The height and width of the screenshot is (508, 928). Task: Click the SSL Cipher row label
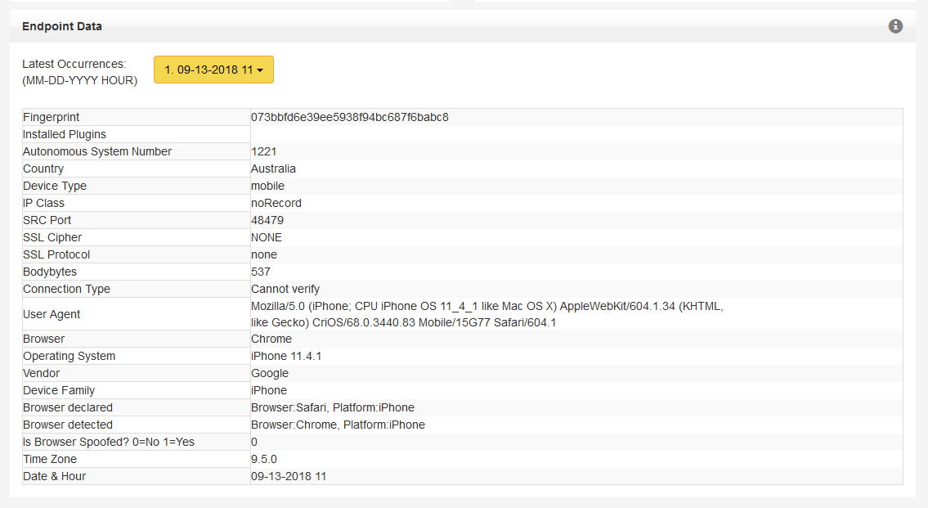tap(52, 237)
